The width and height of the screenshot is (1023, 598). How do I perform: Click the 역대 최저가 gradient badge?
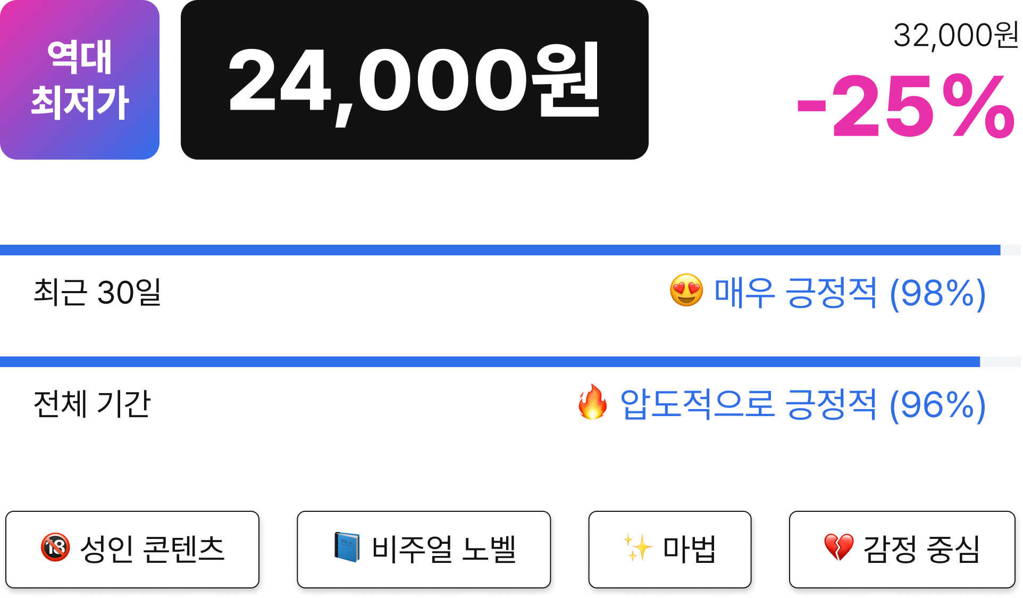point(80,80)
